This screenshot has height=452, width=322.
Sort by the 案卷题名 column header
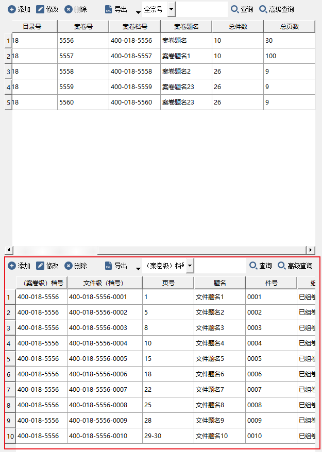pos(186,27)
